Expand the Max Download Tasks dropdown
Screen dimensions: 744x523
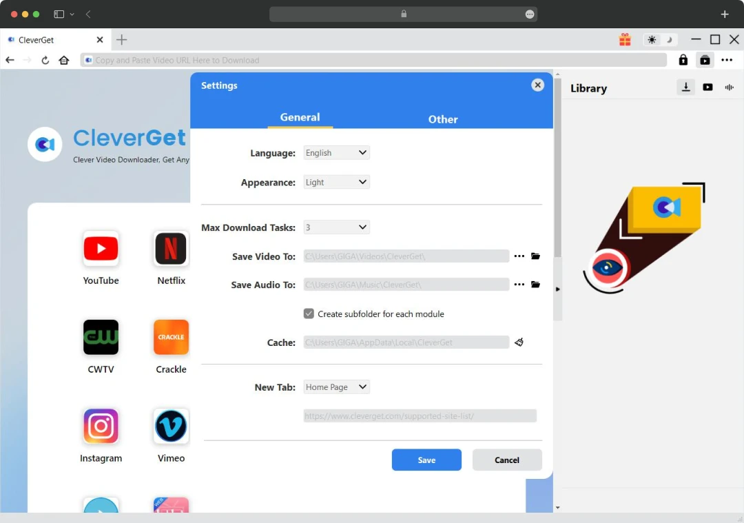coord(336,227)
